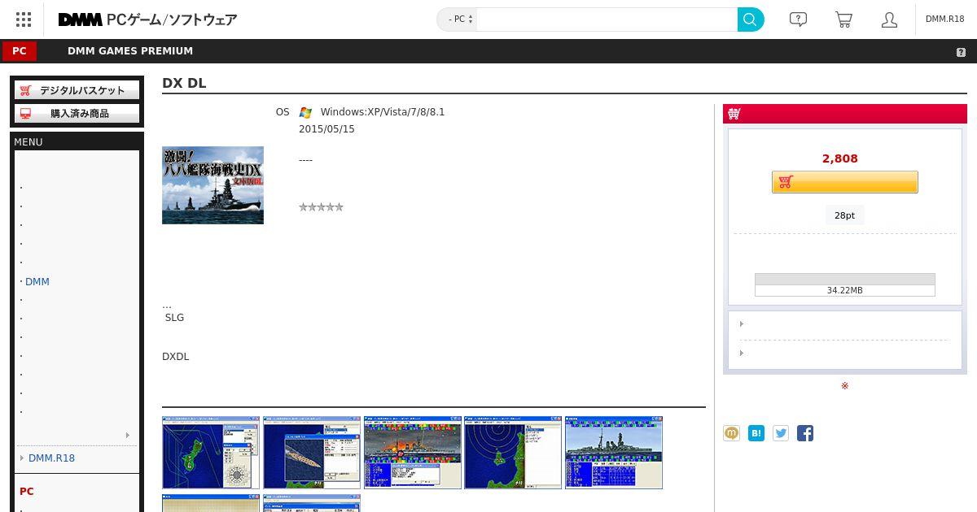Viewport: 977px width, 512px height.
Task: Share on Facebook icon
Action: coord(805,433)
